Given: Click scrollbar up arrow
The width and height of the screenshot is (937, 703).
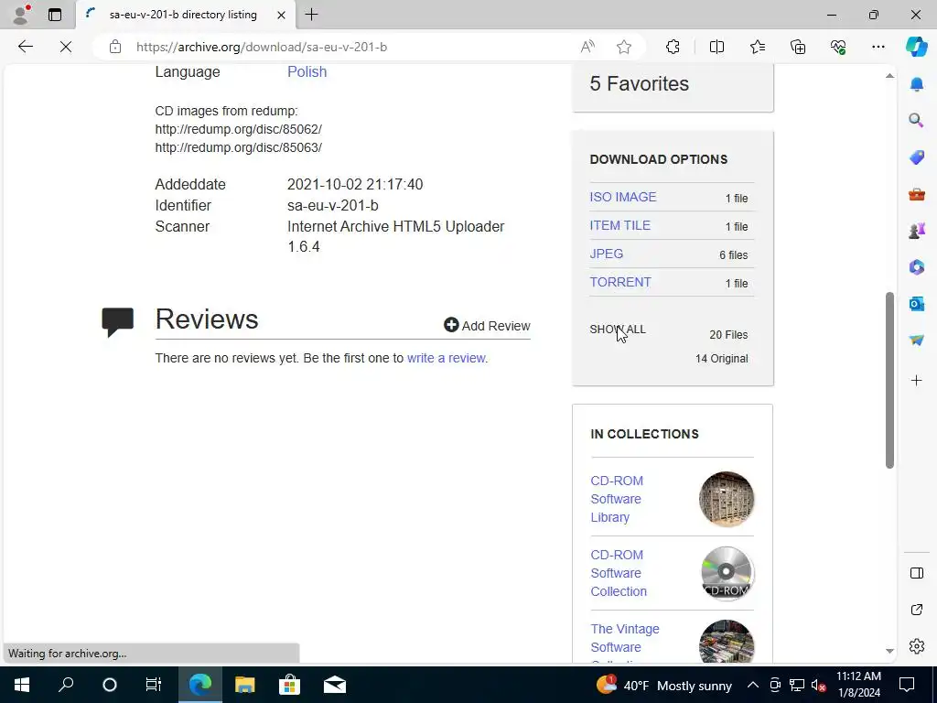Looking at the screenshot, I should tap(889, 75).
